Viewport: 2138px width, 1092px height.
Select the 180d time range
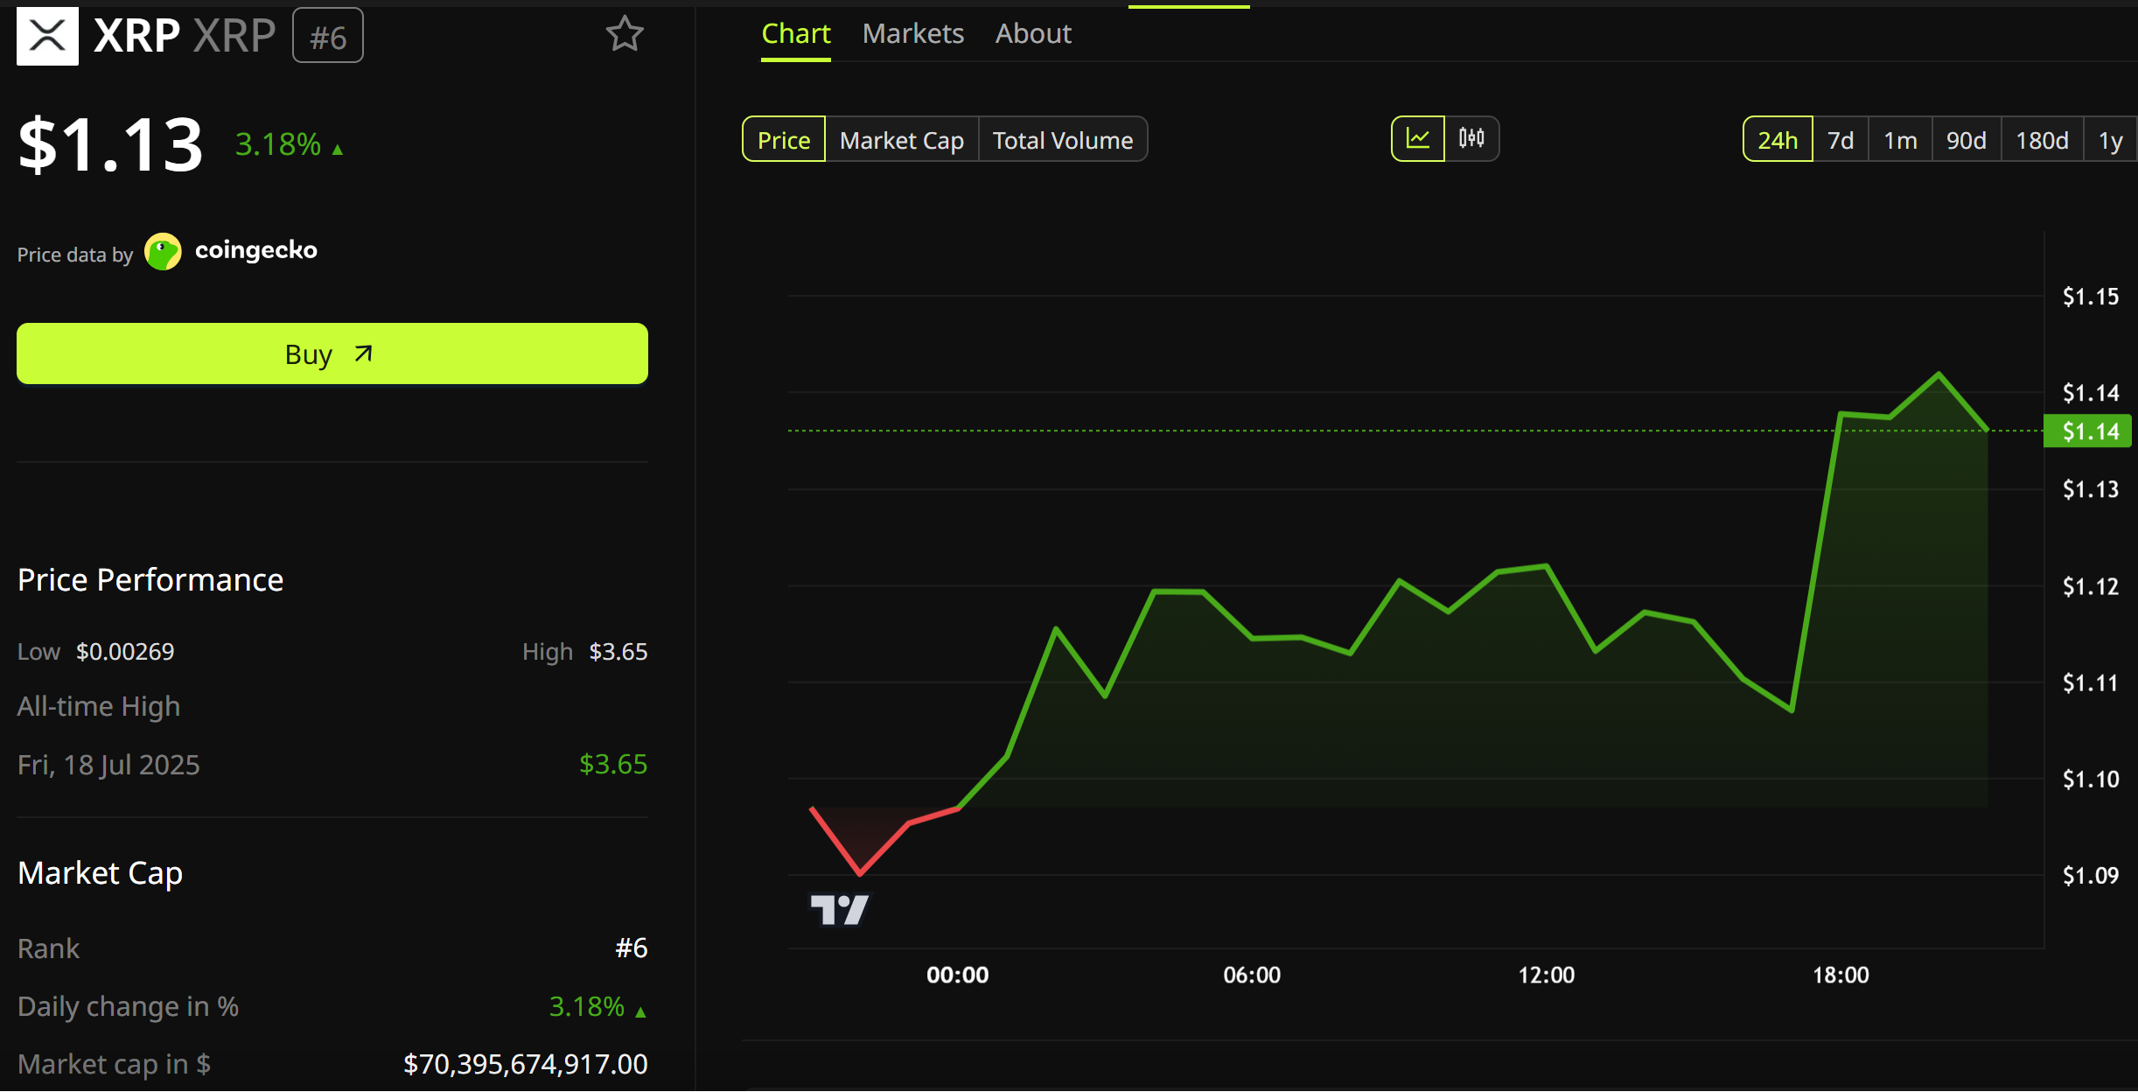2042,140
